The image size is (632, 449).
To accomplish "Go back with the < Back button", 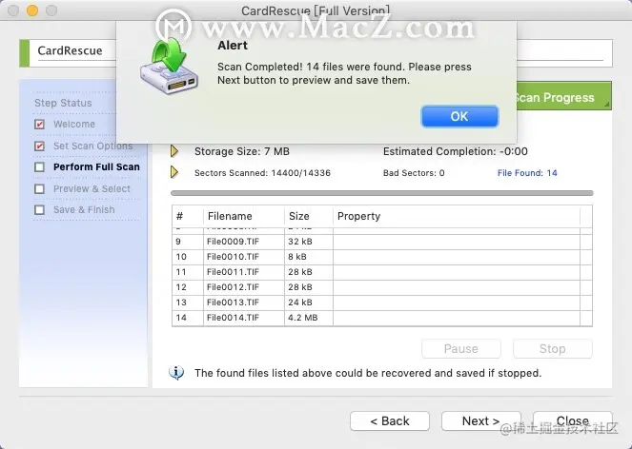I will [x=390, y=420].
